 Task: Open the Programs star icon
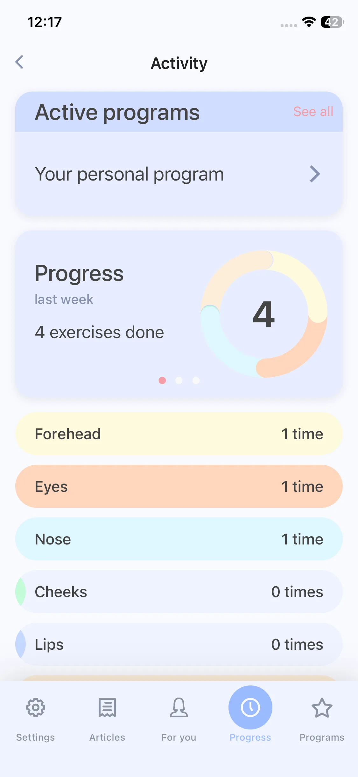[x=322, y=707]
